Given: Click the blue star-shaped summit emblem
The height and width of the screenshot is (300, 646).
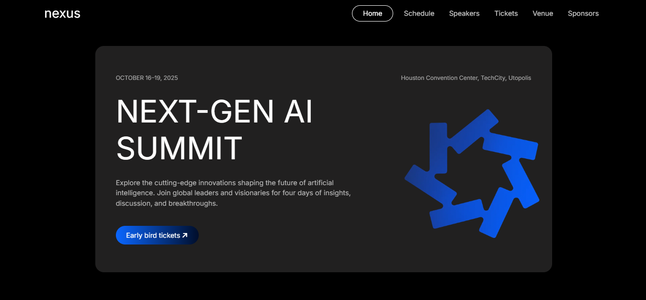Looking at the screenshot, I should (x=472, y=174).
